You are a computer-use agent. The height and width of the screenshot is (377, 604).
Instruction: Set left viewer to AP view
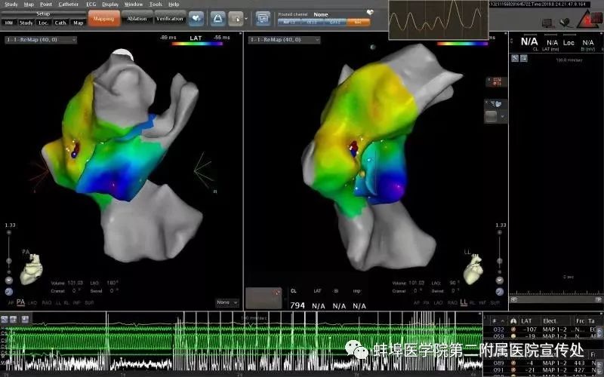tap(11, 303)
